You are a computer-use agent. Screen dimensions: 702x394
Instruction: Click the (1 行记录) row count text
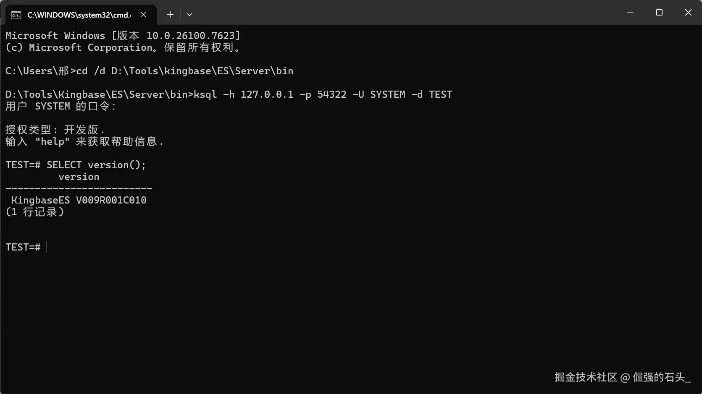[35, 212]
